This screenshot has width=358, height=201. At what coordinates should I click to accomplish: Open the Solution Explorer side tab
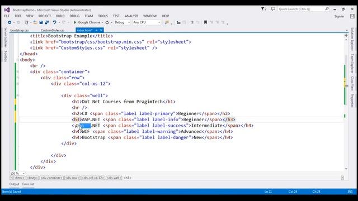click(x=352, y=39)
